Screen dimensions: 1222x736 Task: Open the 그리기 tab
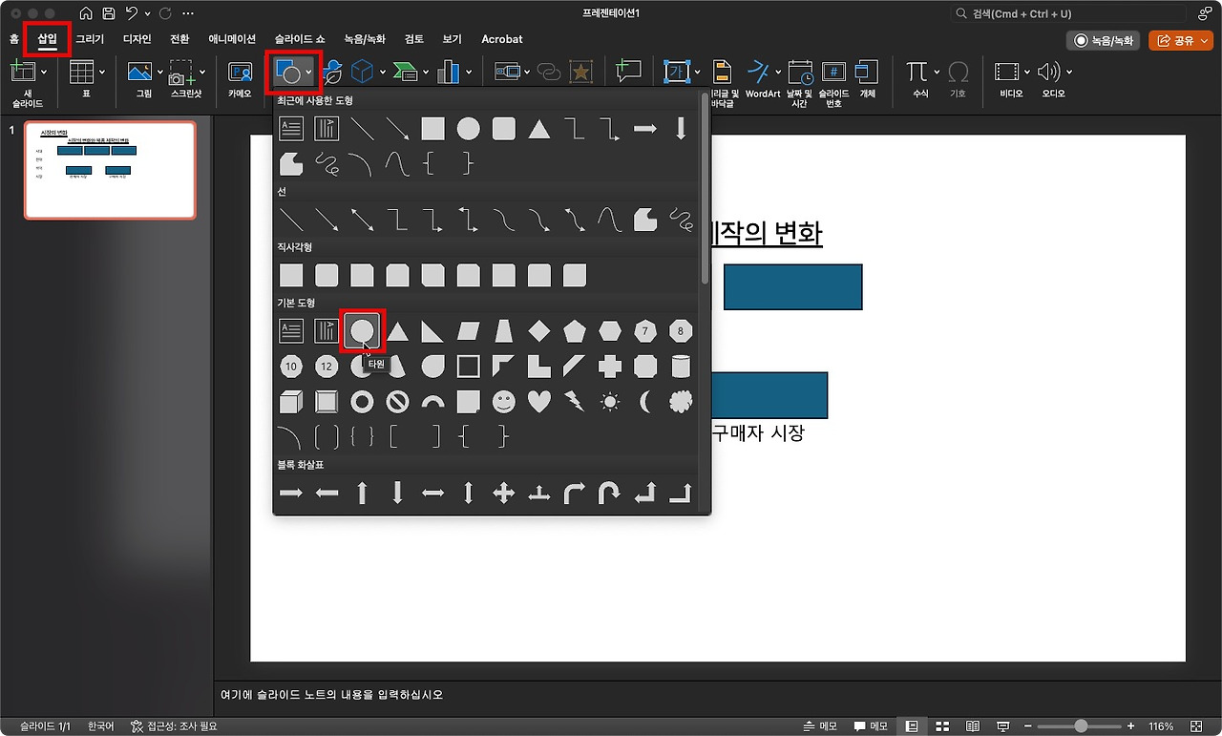pyautogui.click(x=90, y=39)
